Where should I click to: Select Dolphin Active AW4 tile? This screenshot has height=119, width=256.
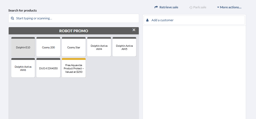99,47
